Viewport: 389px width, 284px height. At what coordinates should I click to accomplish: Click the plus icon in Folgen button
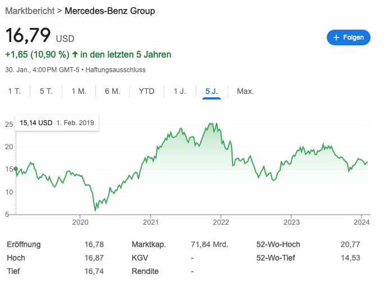pos(336,37)
